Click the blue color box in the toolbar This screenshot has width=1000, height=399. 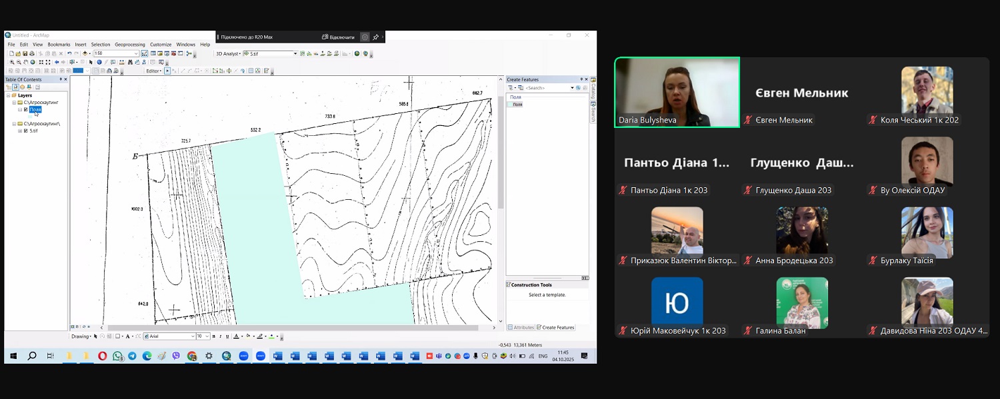(78, 71)
